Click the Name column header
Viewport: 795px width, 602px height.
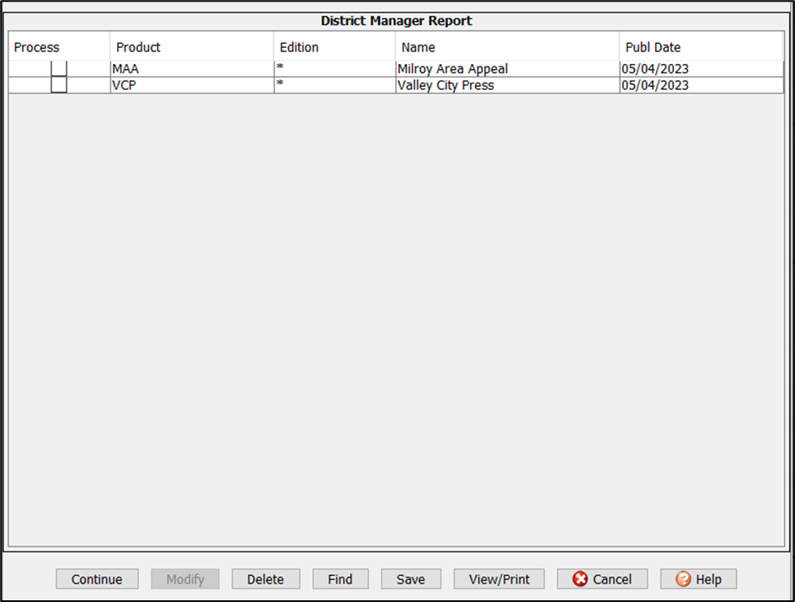point(419,47)
